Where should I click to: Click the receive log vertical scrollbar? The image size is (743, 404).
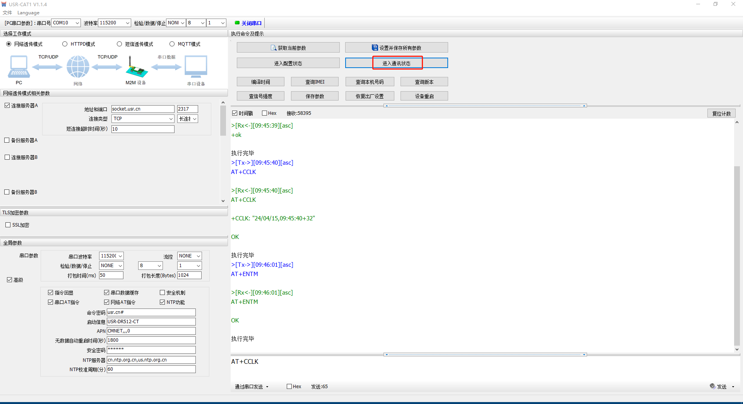[737, 255]
